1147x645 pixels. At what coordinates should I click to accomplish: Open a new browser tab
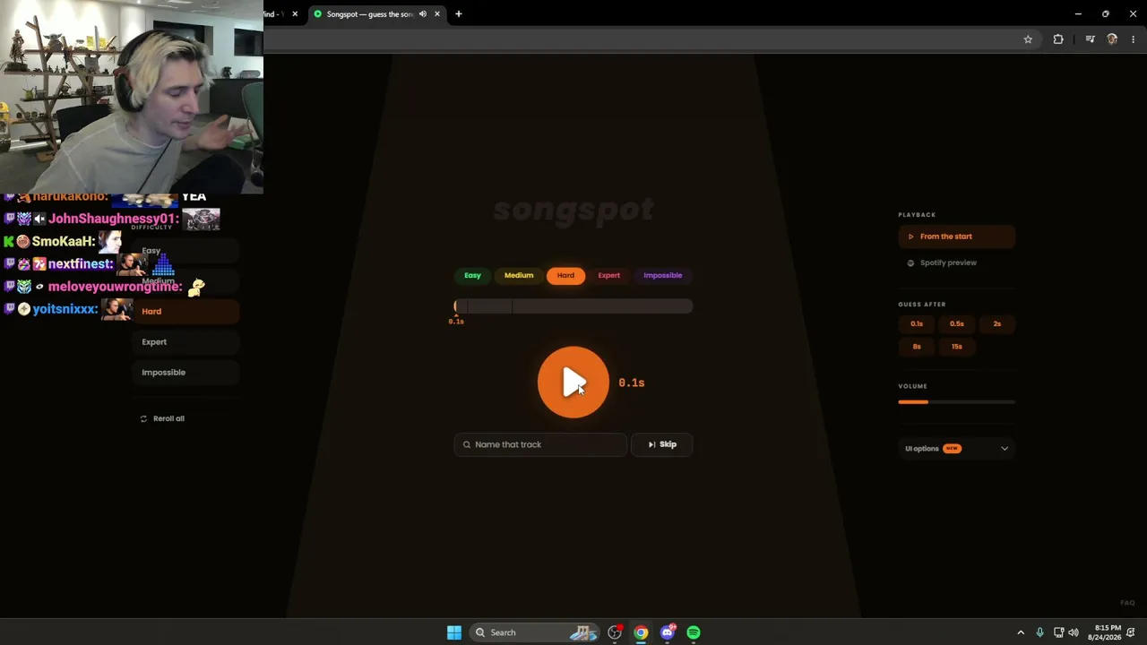coord(459,14)
